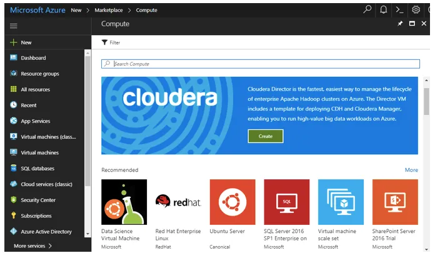
Task: Click the green plus New icon
Action: pos(14,42)
